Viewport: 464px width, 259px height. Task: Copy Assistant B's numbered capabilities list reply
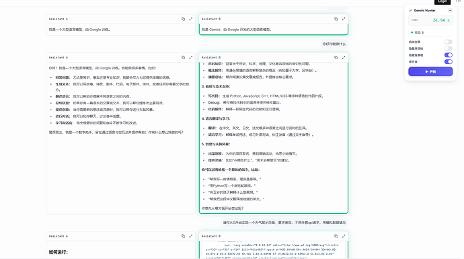[x=336, y=57]
